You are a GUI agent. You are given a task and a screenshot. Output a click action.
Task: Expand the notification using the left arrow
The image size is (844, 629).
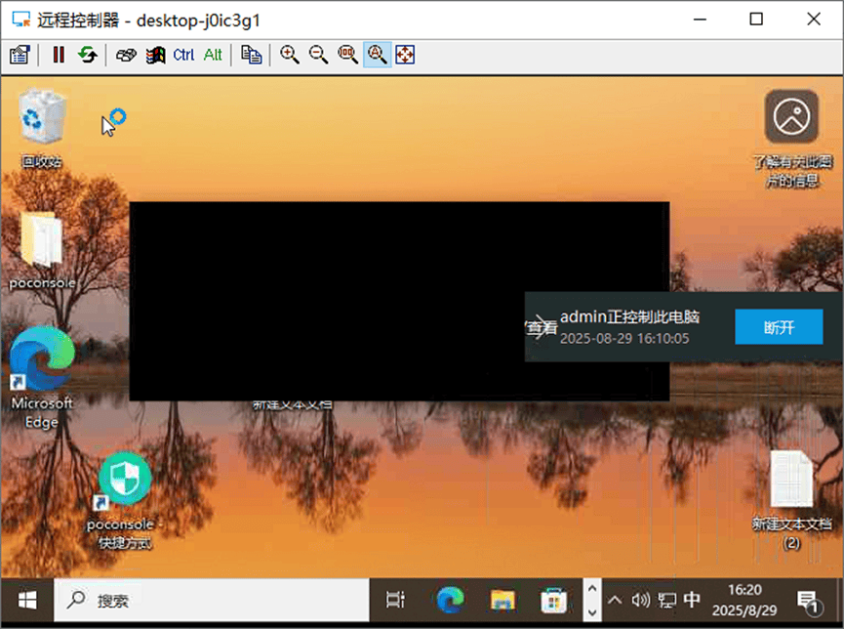[x=541, y=327]
